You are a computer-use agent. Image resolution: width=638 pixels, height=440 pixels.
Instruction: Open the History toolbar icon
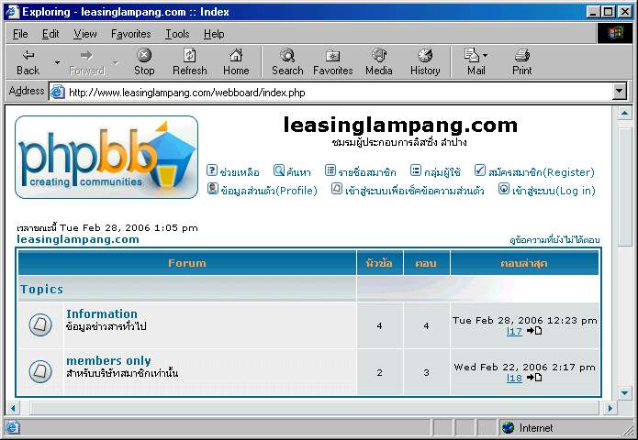click(425, 56)
